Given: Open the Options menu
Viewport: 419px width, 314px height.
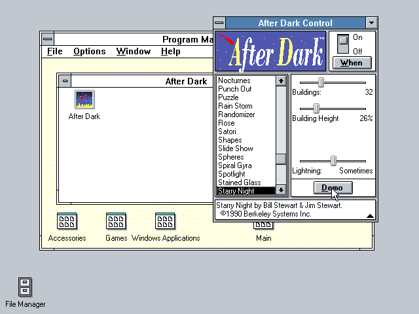Looking at the screenshot, I should pyautogui.click(x=89, y=51).
